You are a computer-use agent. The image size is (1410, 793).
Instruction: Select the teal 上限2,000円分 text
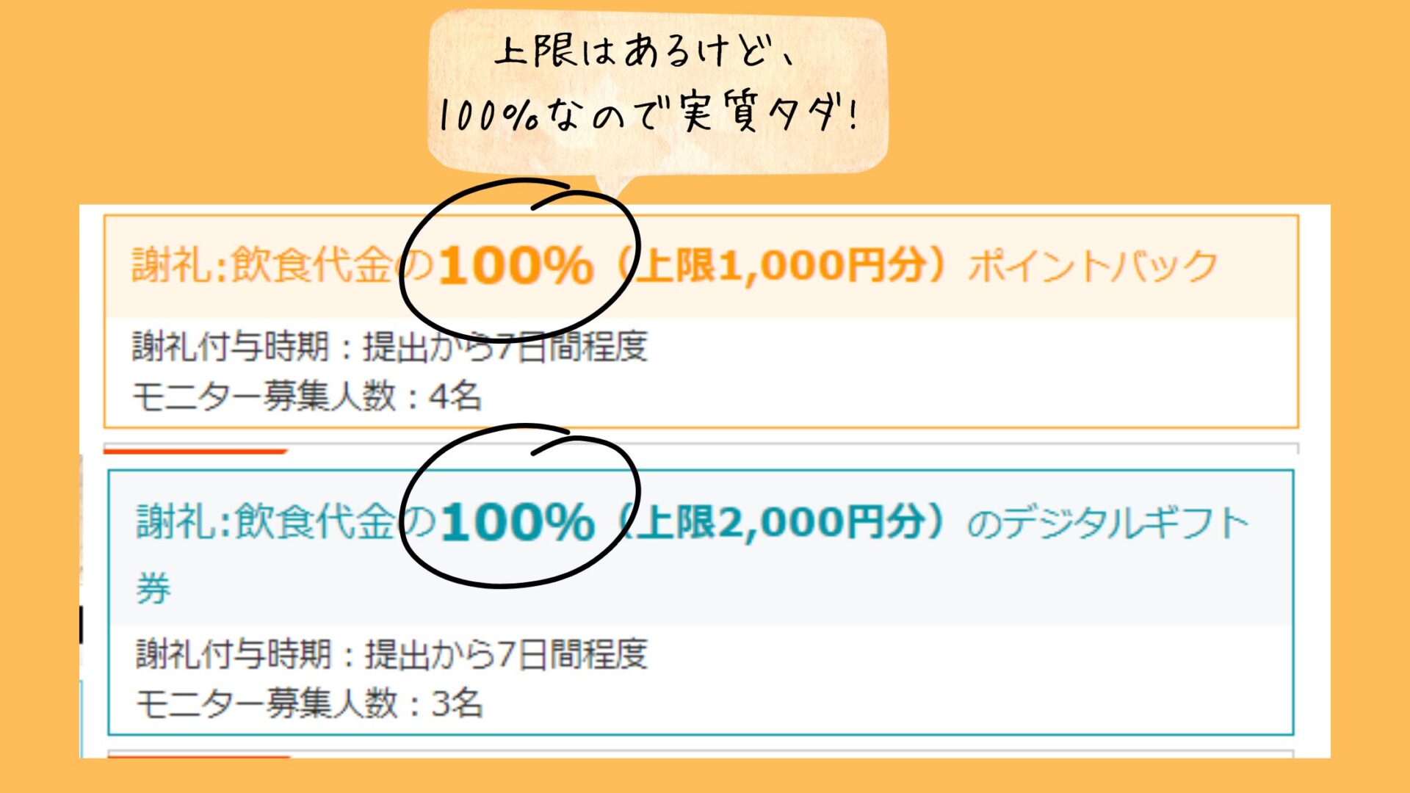(x=780, y=523)
